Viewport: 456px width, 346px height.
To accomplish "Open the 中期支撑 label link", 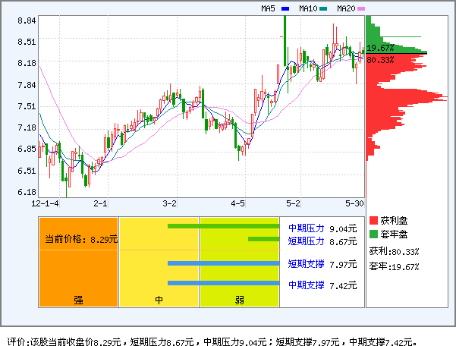I will pos(307,285).
